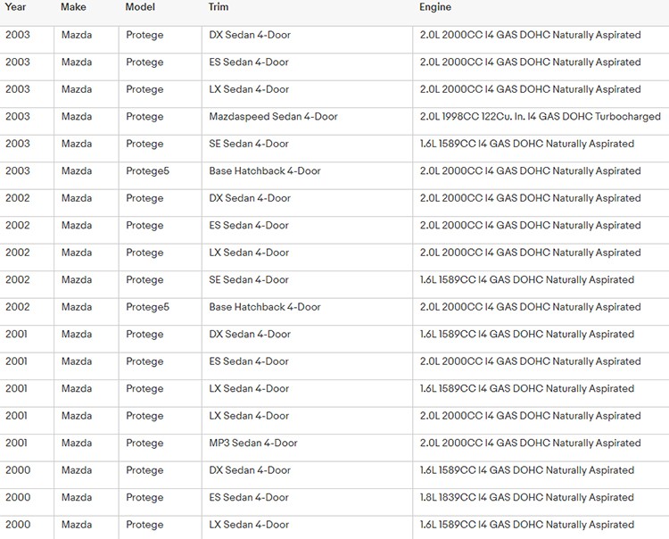Select the 2003 SE Sedan 4-Door trim
669x539 pixels.
point(249,144)
